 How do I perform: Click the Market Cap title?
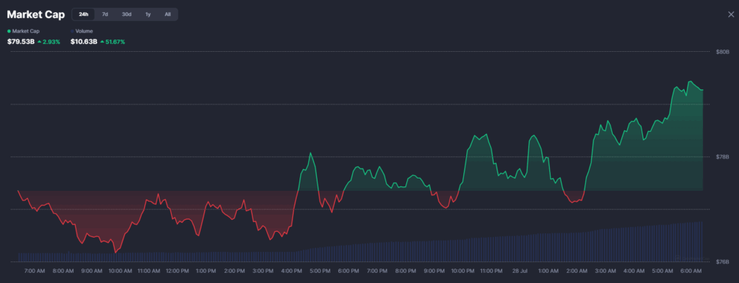[x=36, y=14]
